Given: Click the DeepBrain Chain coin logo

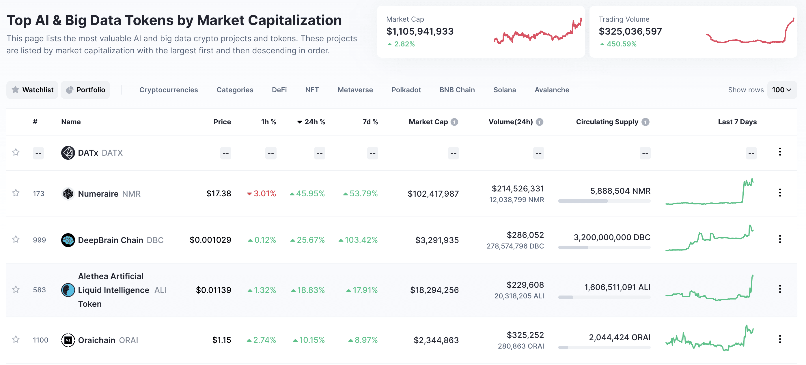Looking at the screenshot, I should tap(68, 240).
